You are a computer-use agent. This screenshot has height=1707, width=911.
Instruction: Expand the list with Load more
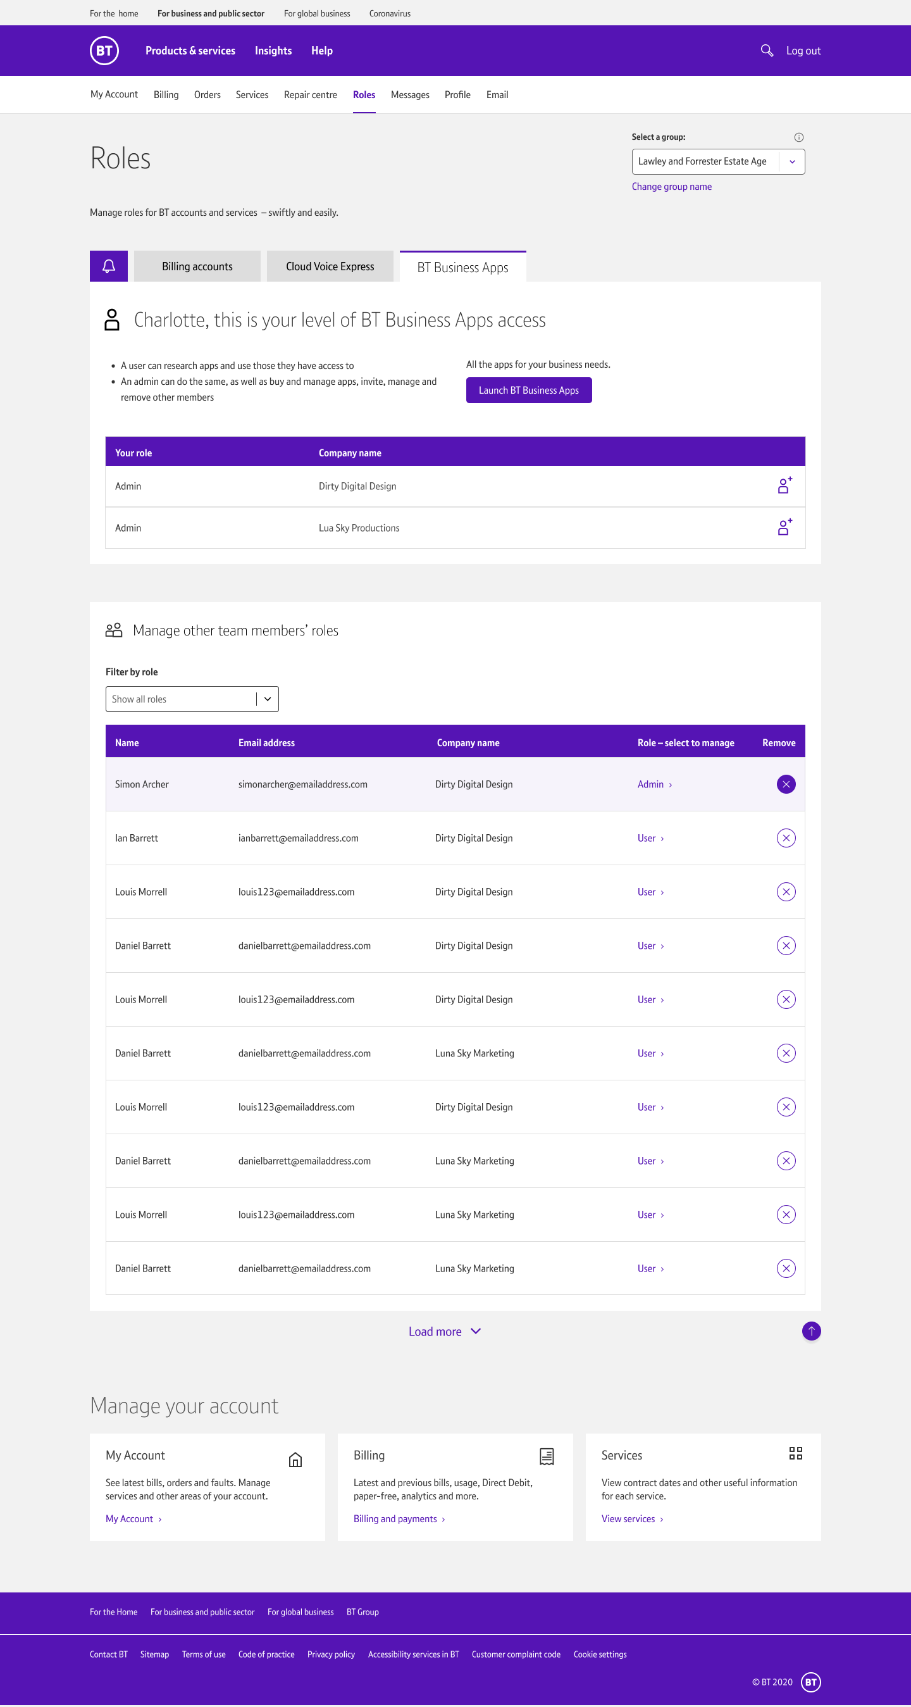click(445, 1331)
